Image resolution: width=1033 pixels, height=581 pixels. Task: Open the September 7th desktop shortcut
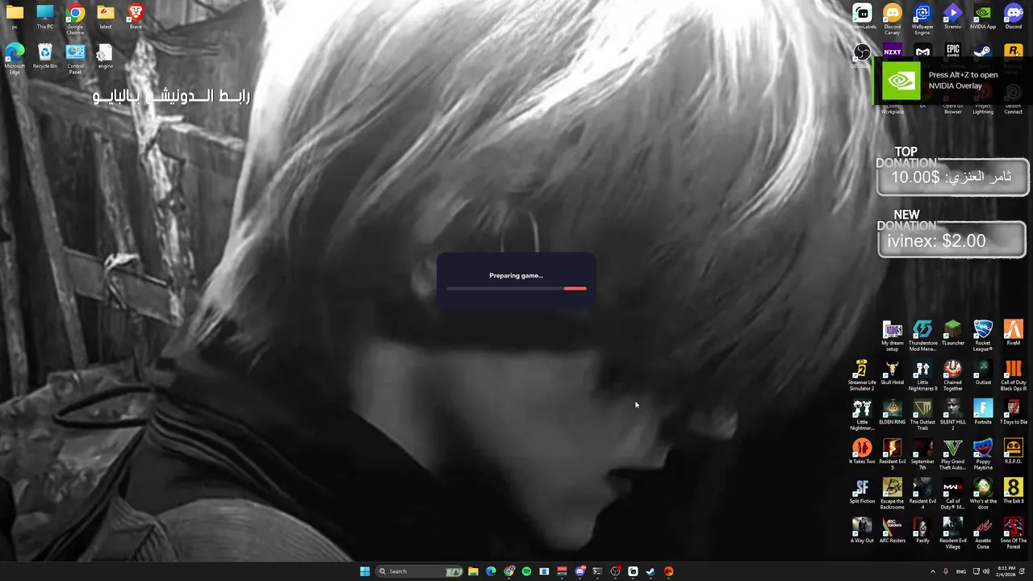click(922, 454)
